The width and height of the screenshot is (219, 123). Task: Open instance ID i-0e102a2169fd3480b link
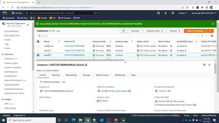coord(75,46)
